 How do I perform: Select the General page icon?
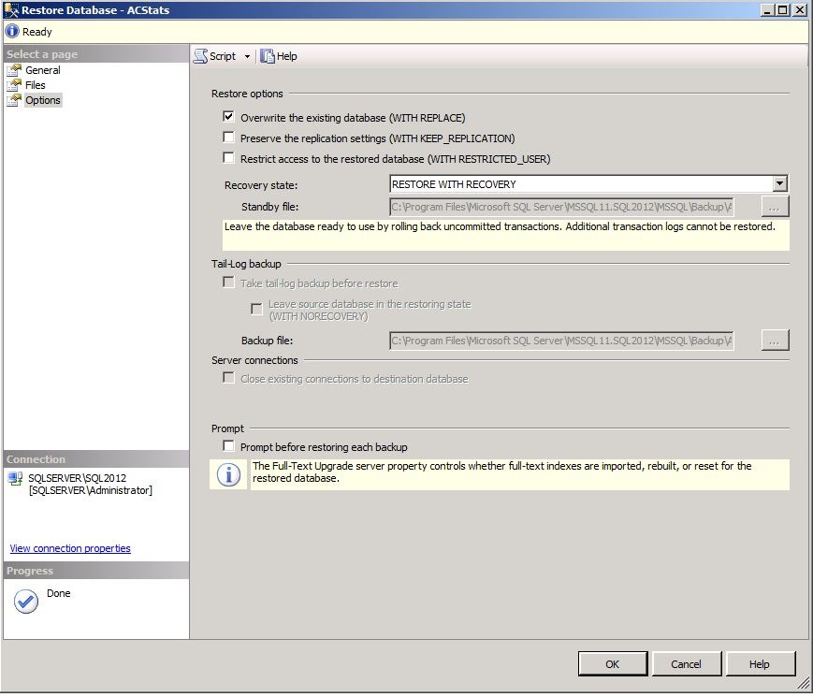(x=14, y=70)
